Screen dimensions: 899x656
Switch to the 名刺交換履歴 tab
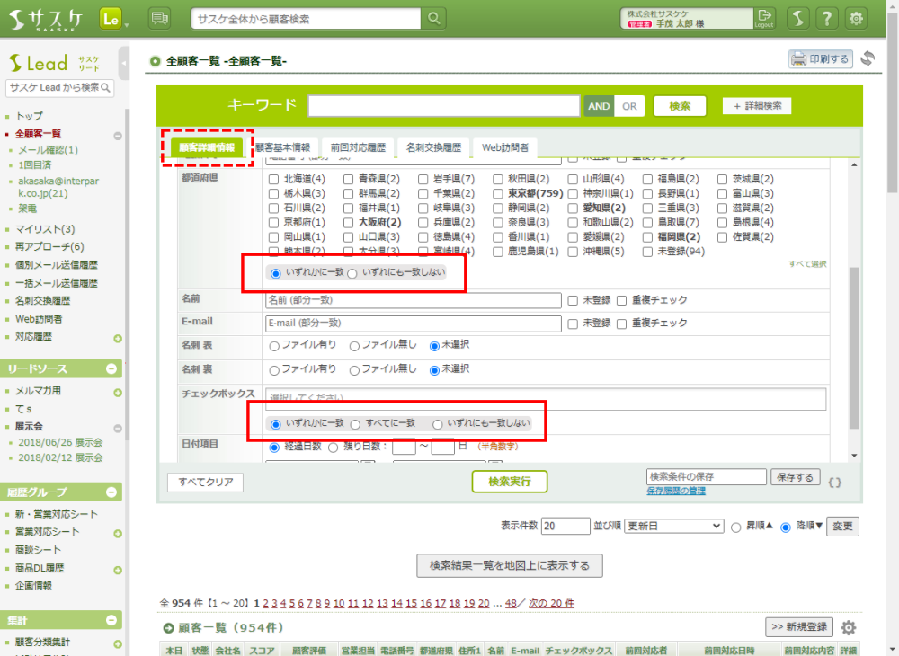click(432, 147)
